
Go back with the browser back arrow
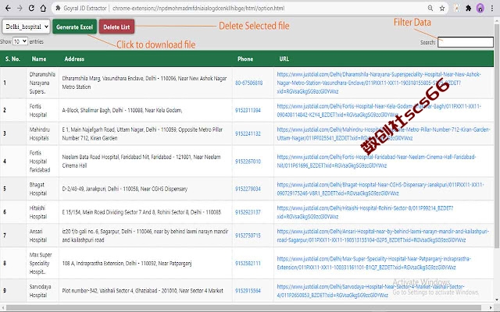click(x=8, y=9)
